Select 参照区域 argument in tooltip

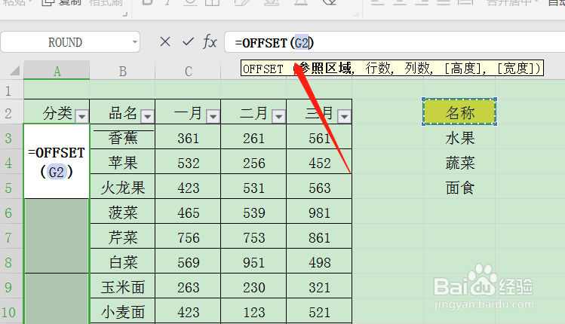pyautogui.click(x=325, y=68)
